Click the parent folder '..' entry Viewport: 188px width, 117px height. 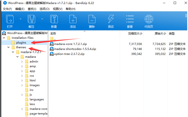(53, 39)
